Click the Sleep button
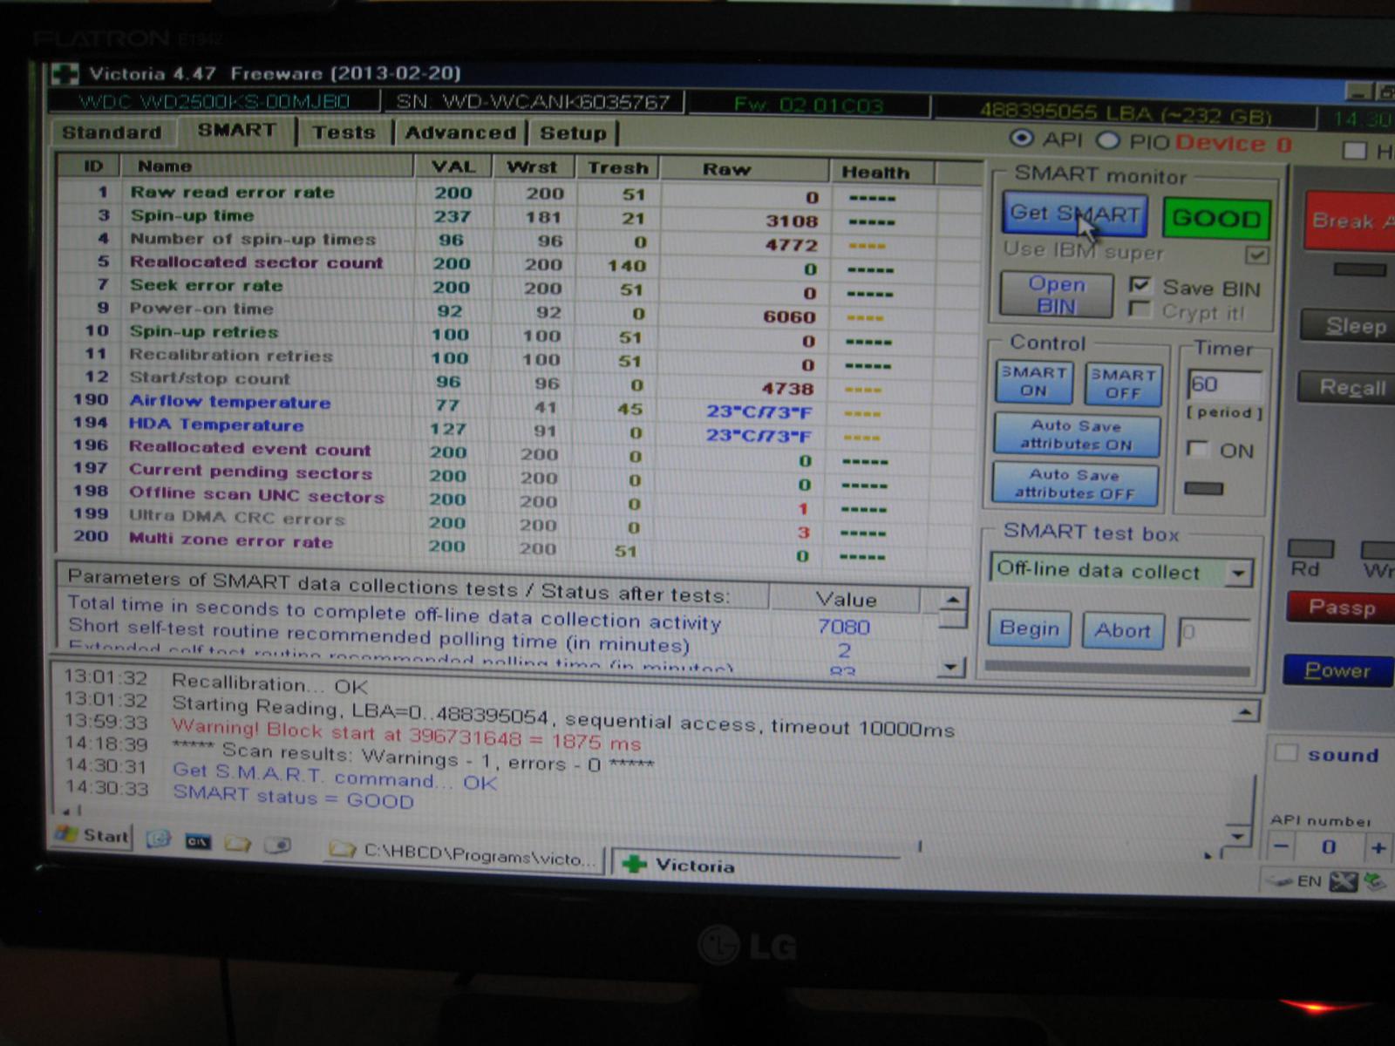This screenshot has width=1395, height=1046. click(1348, 326)
